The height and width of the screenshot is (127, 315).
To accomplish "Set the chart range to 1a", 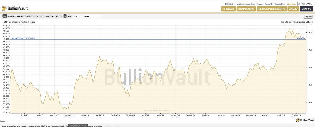I will pyautogui.click(x=61, y=16).
